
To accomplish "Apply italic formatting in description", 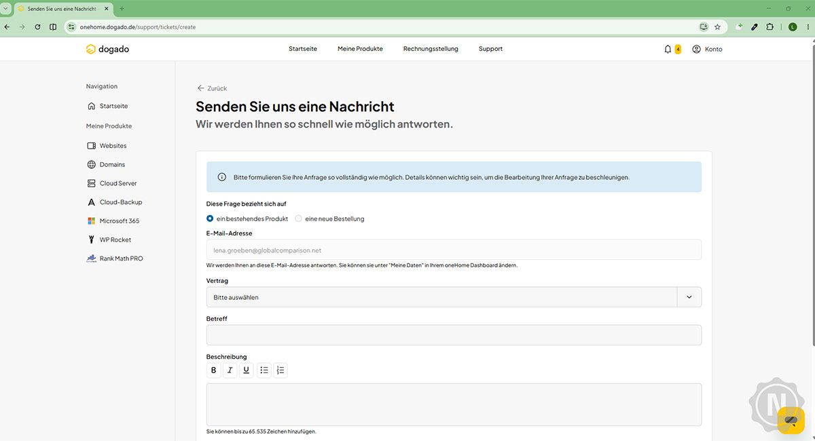I will click(230, 370).
